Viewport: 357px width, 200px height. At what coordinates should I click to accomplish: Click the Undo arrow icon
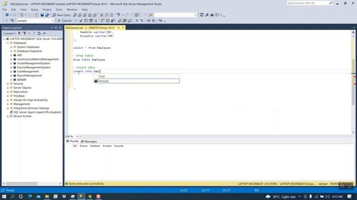118,15
